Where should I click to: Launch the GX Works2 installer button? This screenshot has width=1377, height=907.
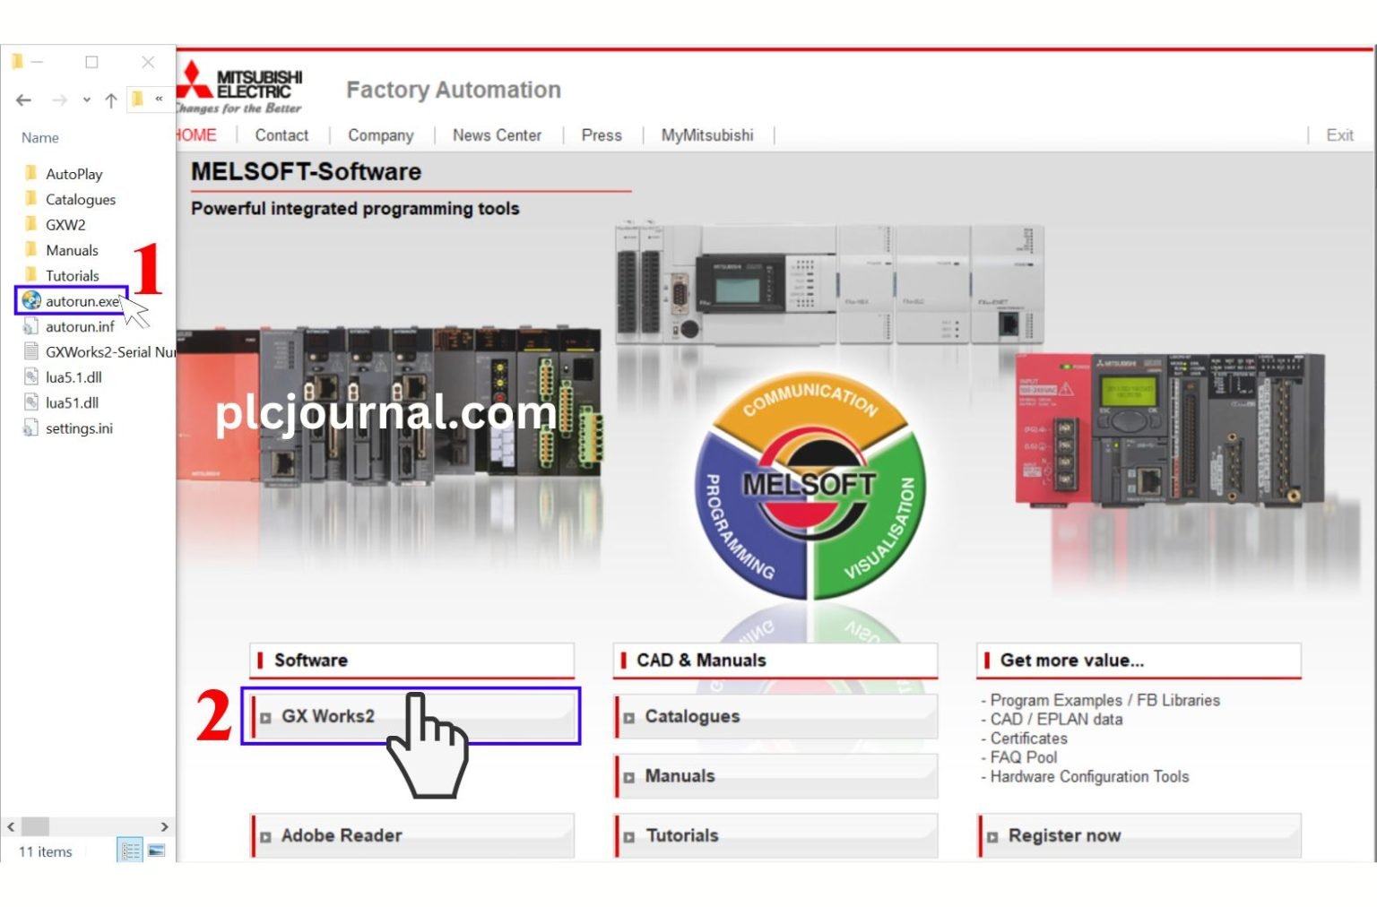pos(412,716)
